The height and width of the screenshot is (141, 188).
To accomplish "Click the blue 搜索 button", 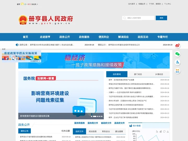I will click(161, 18).
